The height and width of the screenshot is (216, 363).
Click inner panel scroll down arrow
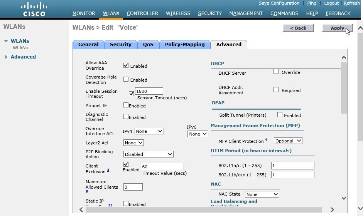(x=344, y=198)
